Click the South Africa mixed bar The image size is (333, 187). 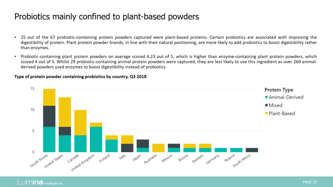point(252,150)
